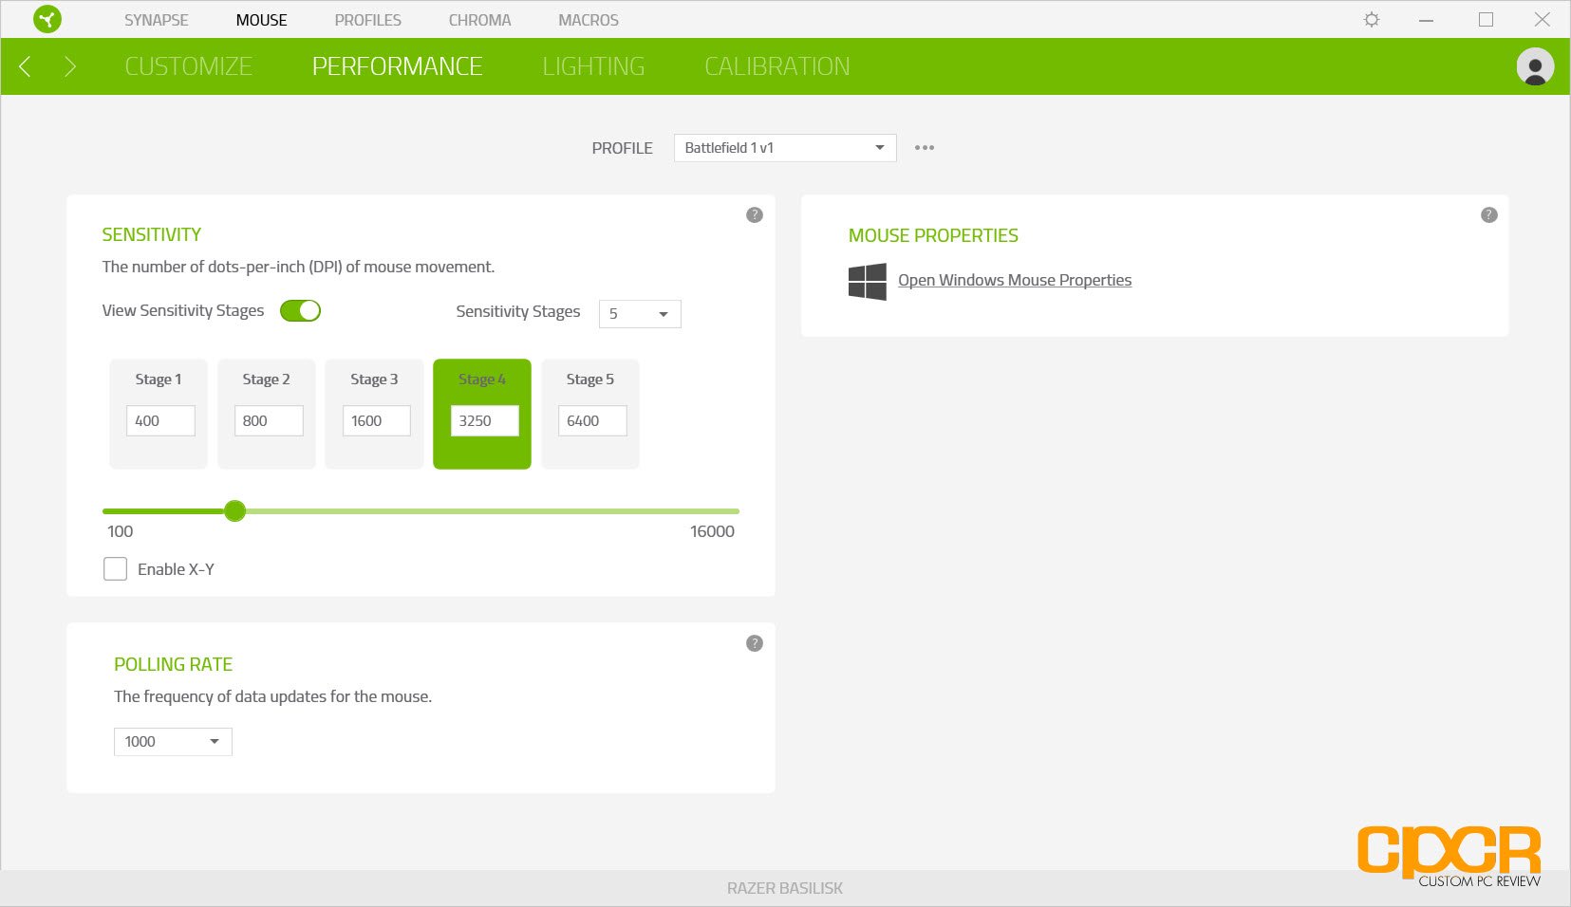1571x907 pixels.
Task: Maximize the Synapse window
Action: (1486, 19)
